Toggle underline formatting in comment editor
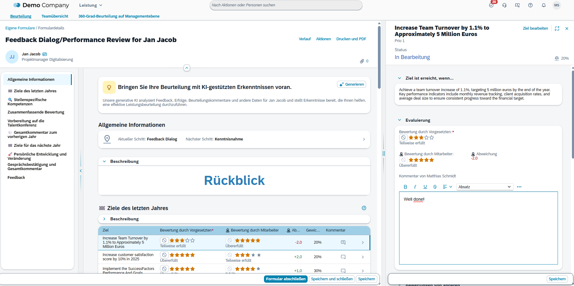This screenshot has height=286, width=574. pyautogui.click(x=425, y=187)
